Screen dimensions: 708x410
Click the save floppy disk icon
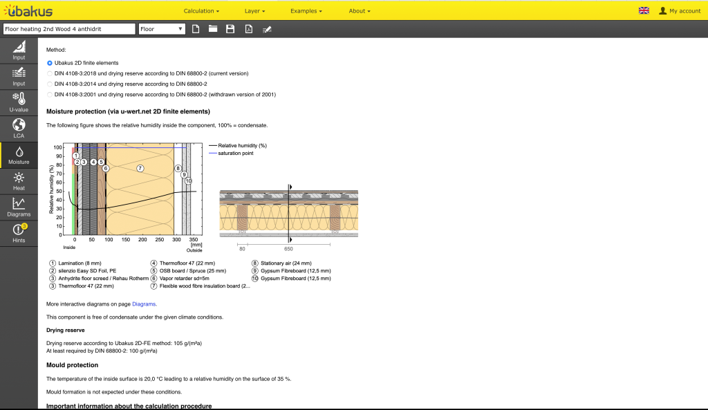coord(230,29)
